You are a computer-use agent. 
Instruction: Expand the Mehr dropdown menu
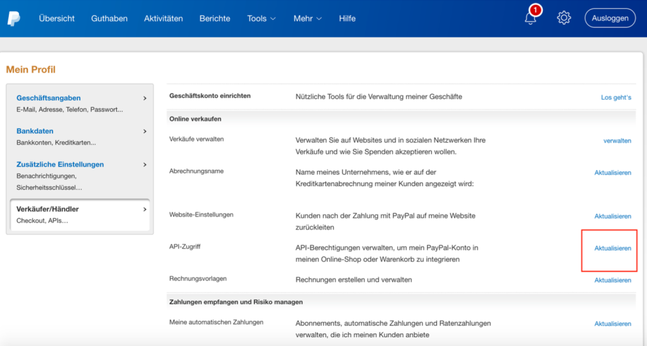coord(308,18)
